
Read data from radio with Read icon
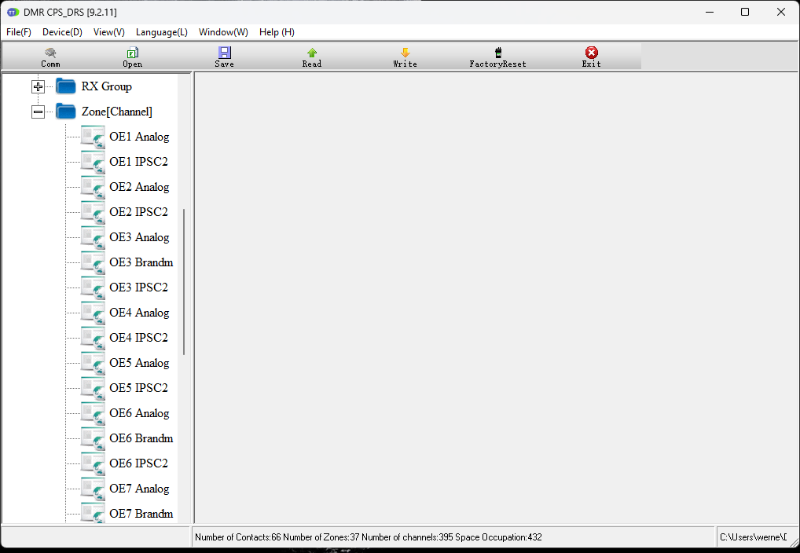312,53
